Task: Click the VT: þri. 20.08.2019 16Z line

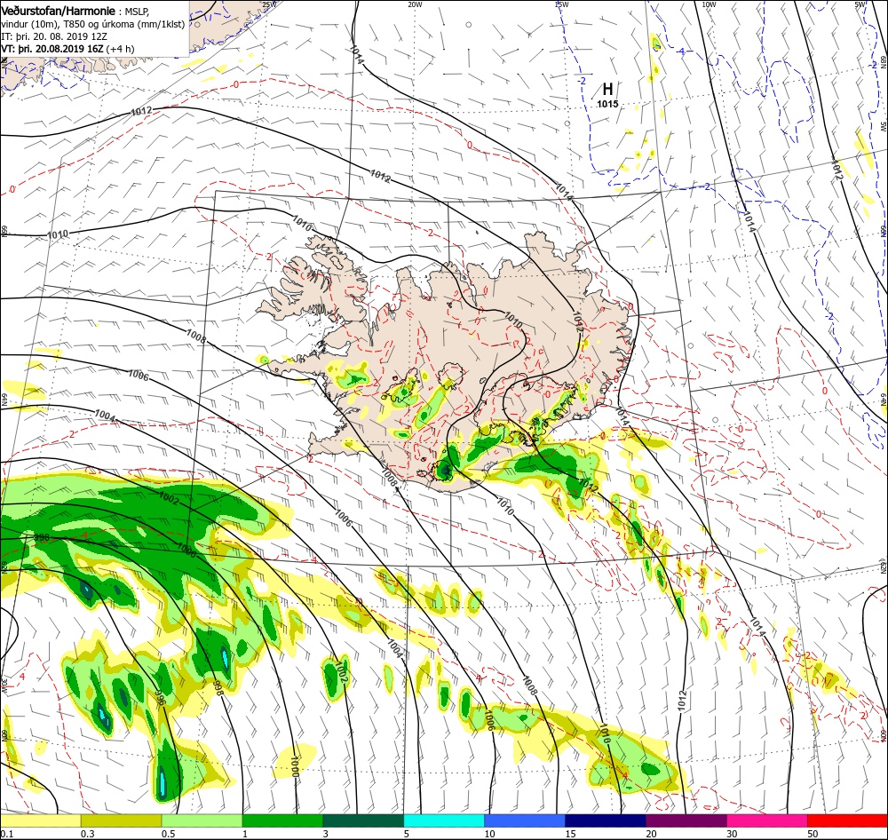Action: [x=67, y=49]
